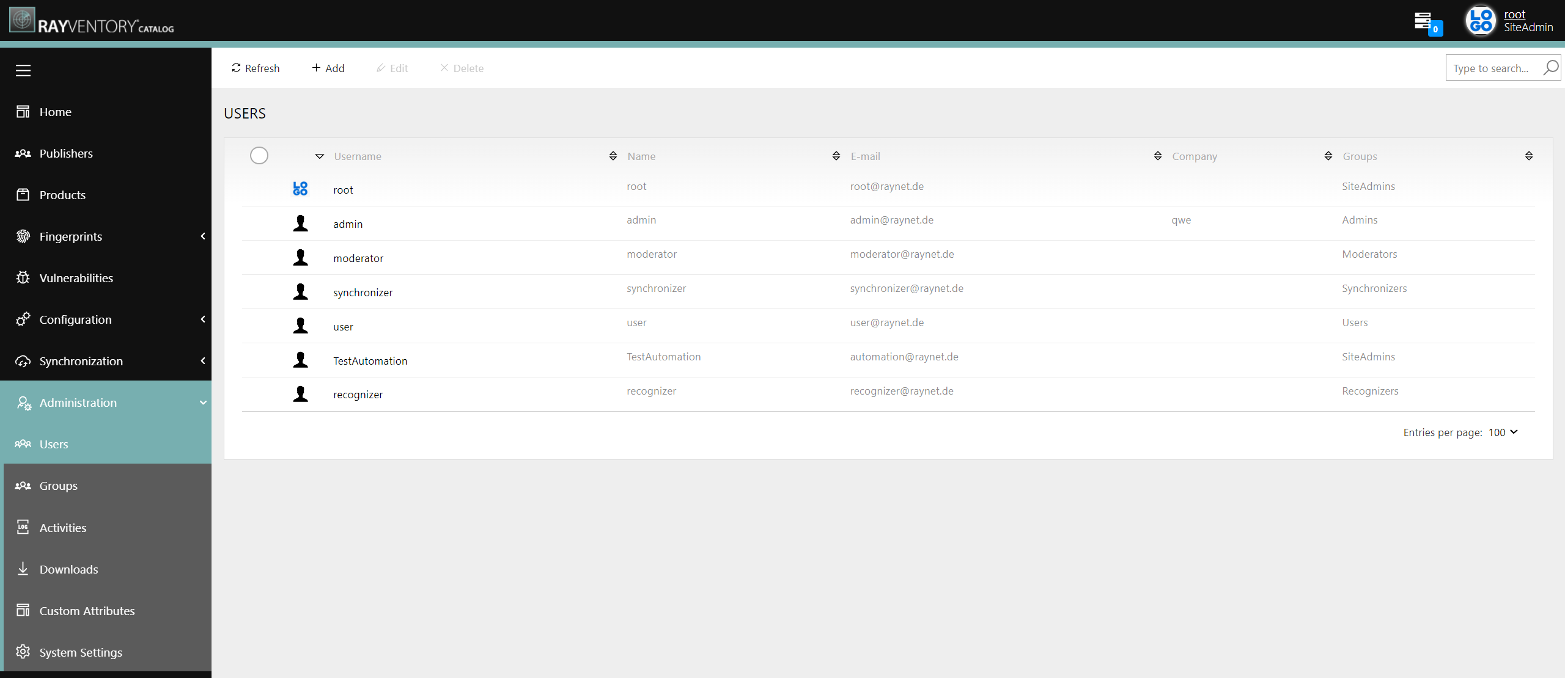Toggle the Configuration sidebar expander arrow
This screenshot has width=1565, height=678.
202,318
